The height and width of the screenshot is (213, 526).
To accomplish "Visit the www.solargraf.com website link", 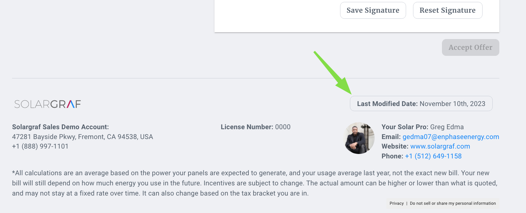I will (440, 146).
